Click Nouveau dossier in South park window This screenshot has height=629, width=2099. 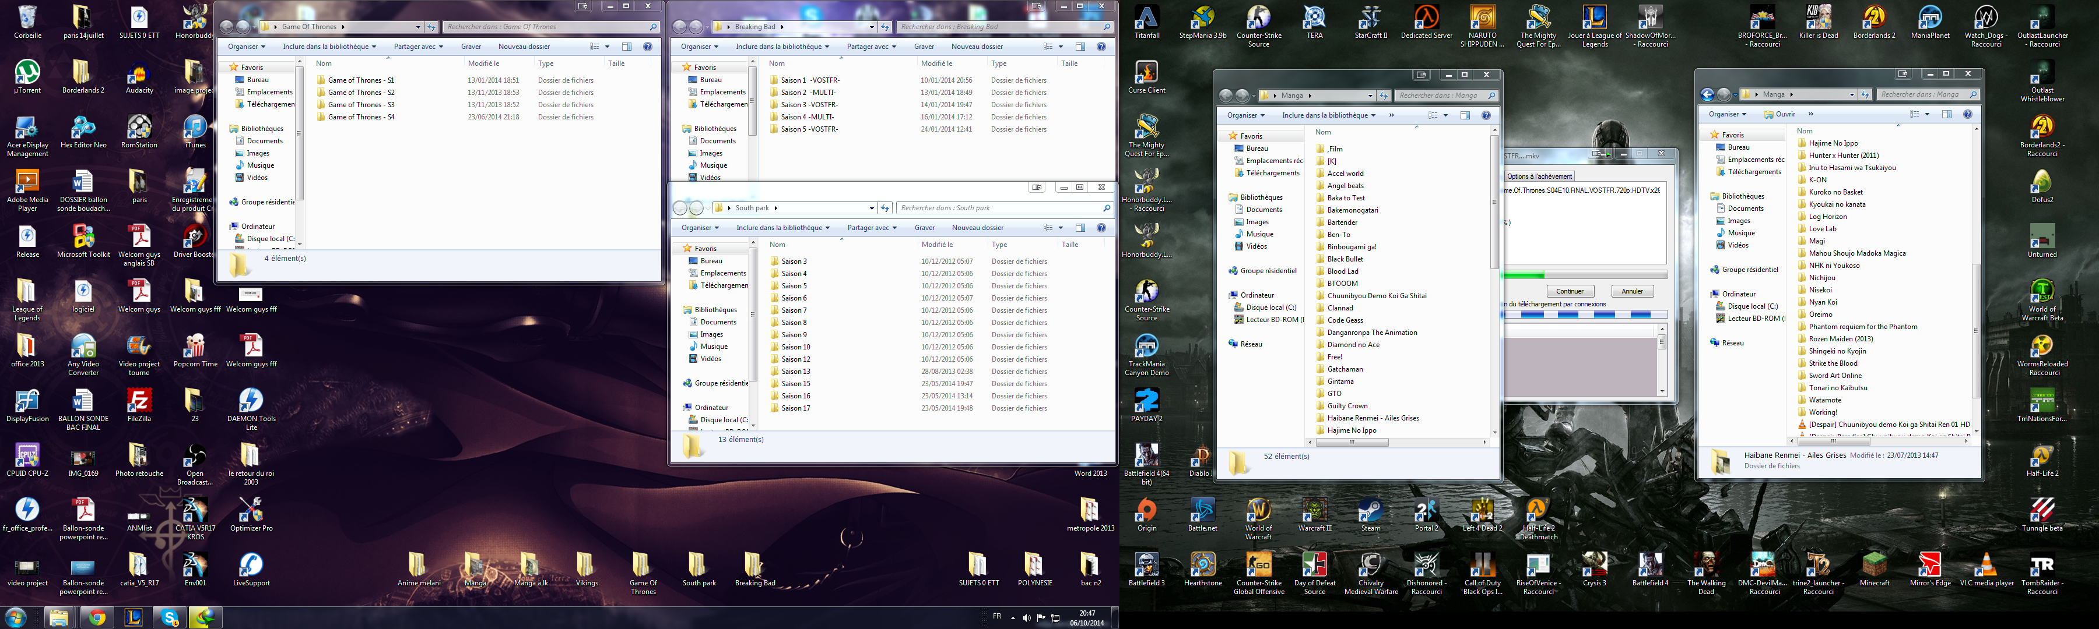(x=978, y=228)
